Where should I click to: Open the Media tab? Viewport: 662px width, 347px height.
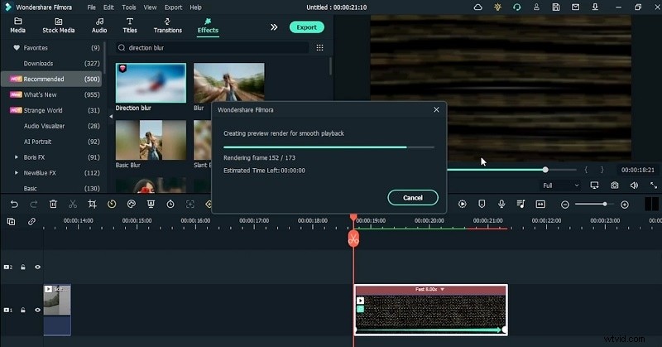(17, 26)
